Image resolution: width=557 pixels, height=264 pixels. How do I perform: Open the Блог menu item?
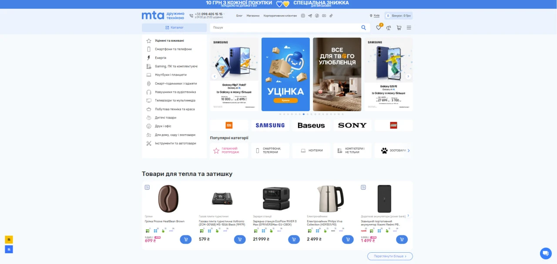(239, 15)
